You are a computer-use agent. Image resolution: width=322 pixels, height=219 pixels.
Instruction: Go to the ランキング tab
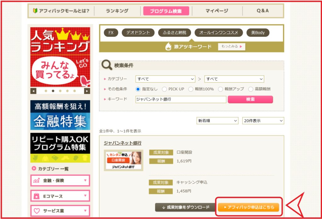pyautogui.click(x=117, y=11)
